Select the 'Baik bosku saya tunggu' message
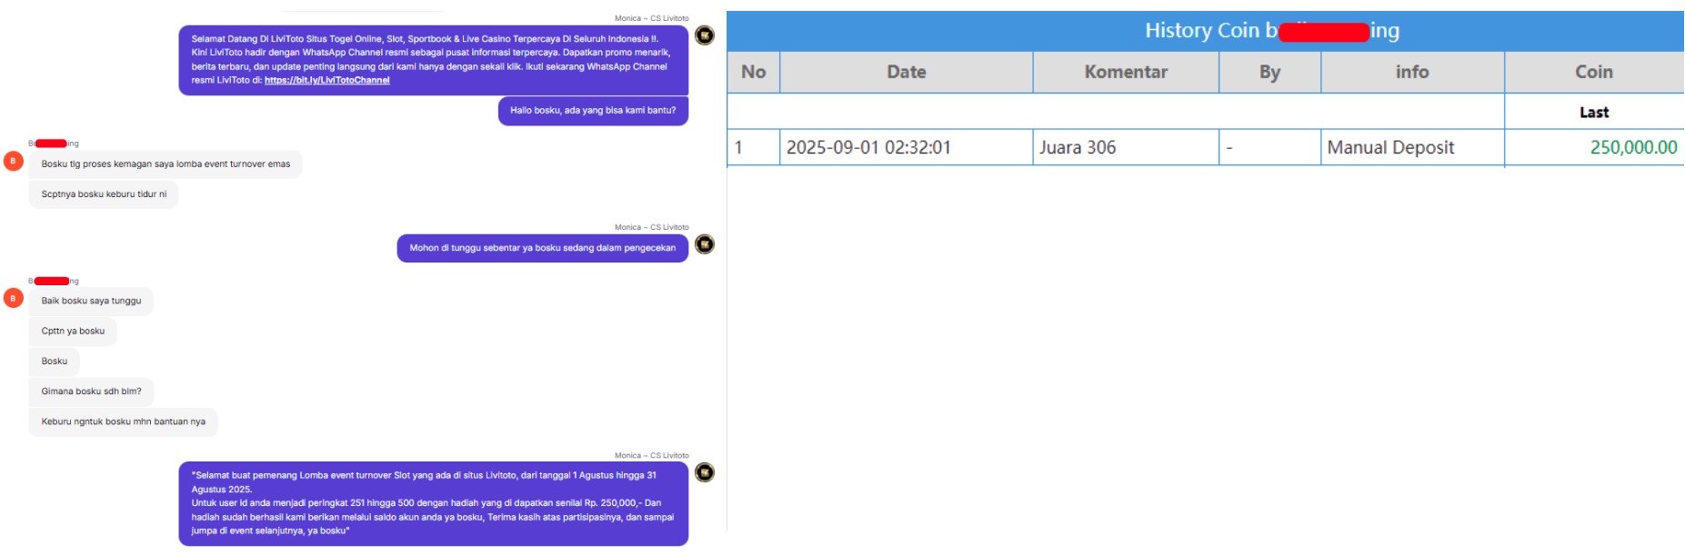The image size is (1685, 555). [x=91, y=301]
